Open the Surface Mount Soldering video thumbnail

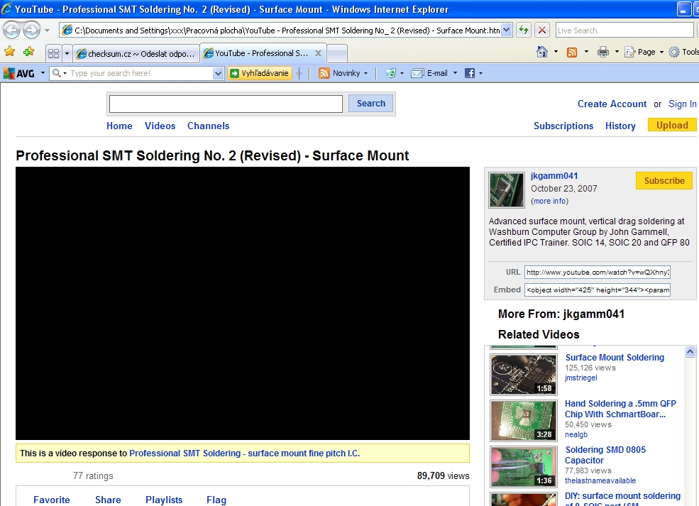click(x=523, y=375)
